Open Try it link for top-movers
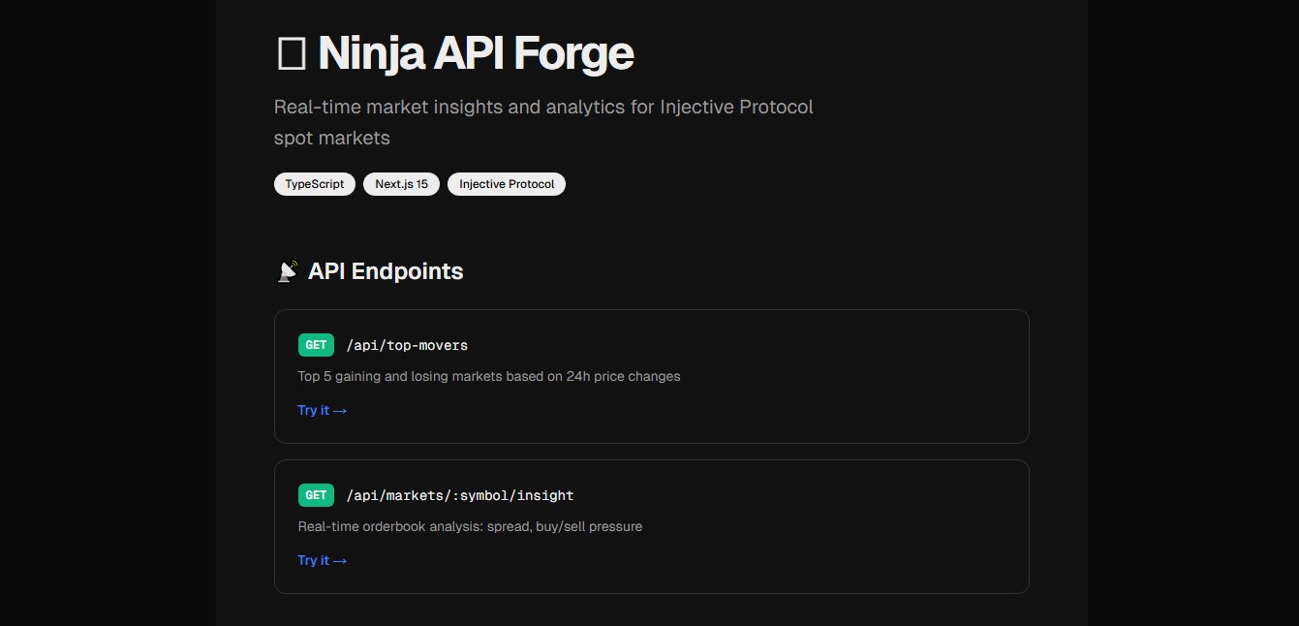1299x626 pixels. pyautogui.click(x=314, y=411)
